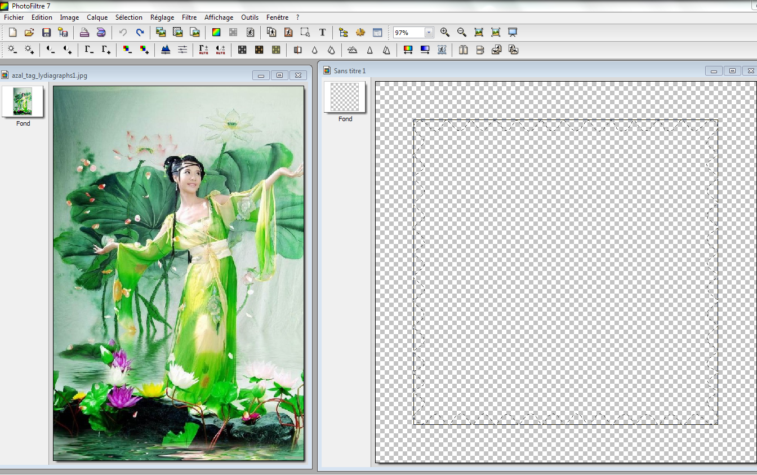Open the image size tool
The width and height of the screenshot is (757, 475).
271,33
